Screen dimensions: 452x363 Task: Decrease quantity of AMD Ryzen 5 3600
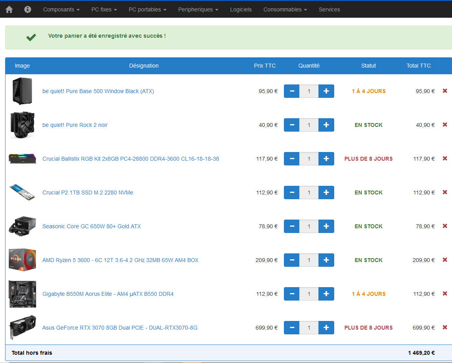[292, 260]
